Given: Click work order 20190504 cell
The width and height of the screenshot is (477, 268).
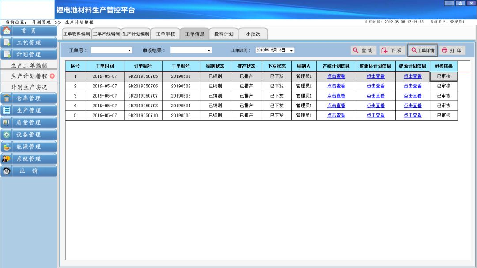Looking at the screenshot, I should coord(181,106).
